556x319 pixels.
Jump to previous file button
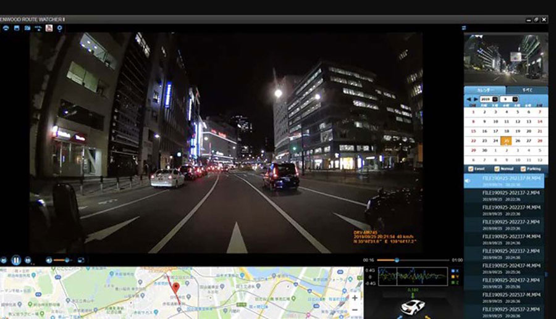[4, 260]
